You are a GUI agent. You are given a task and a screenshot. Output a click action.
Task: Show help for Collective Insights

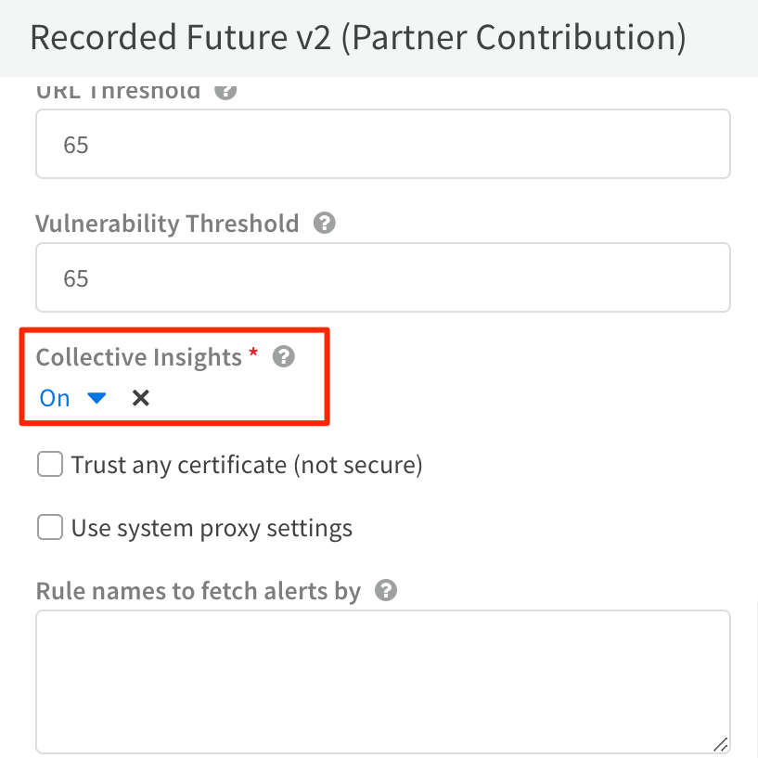point(284,357)
